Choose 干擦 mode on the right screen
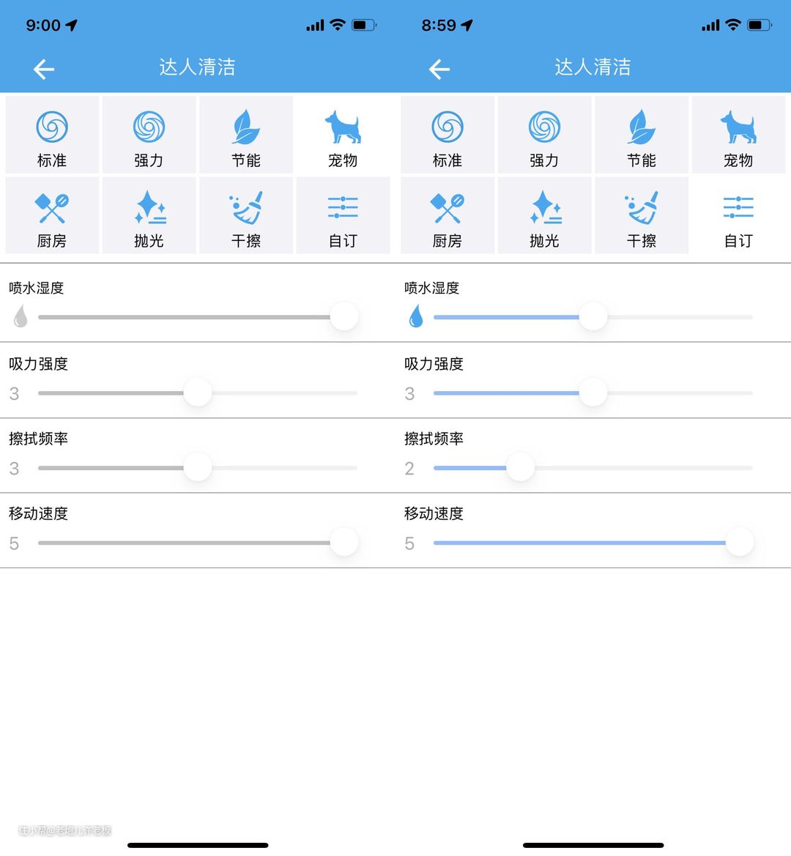Viewport: 791px width, 856px height. tap(642, 216)
